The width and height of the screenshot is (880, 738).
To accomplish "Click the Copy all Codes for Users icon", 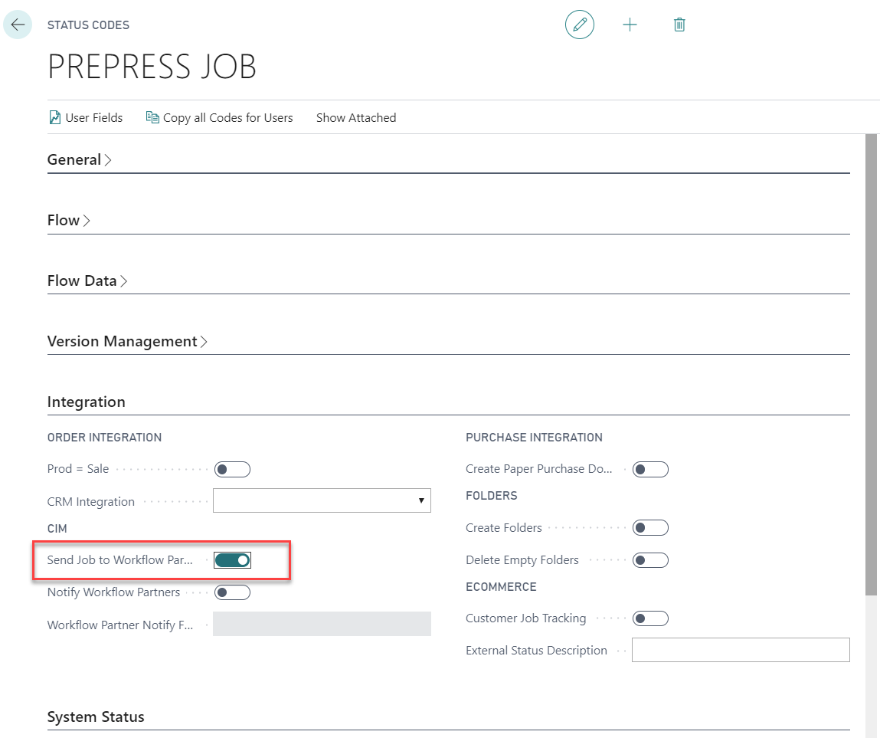I will [152, 118].
